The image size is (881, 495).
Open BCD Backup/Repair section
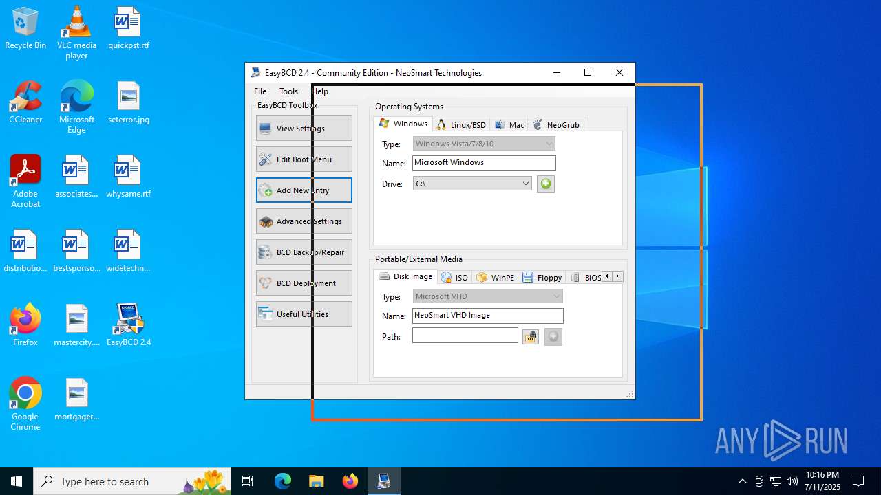(304, 252)
